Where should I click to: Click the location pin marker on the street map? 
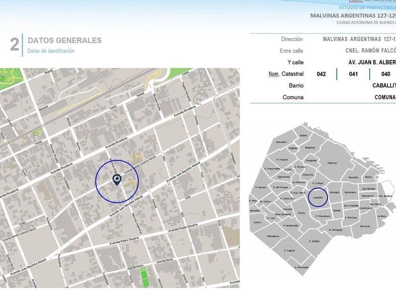117,180
